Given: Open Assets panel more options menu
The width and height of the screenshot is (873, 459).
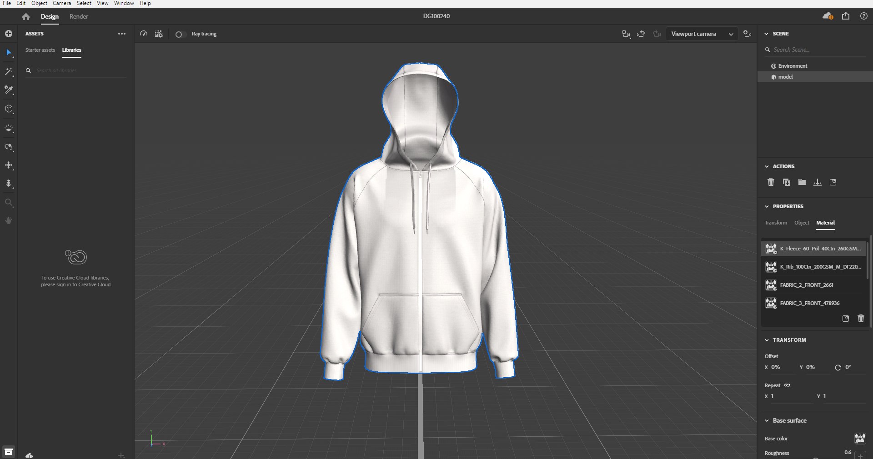Looking at the screenshot, I should click(x=122, y=34).
